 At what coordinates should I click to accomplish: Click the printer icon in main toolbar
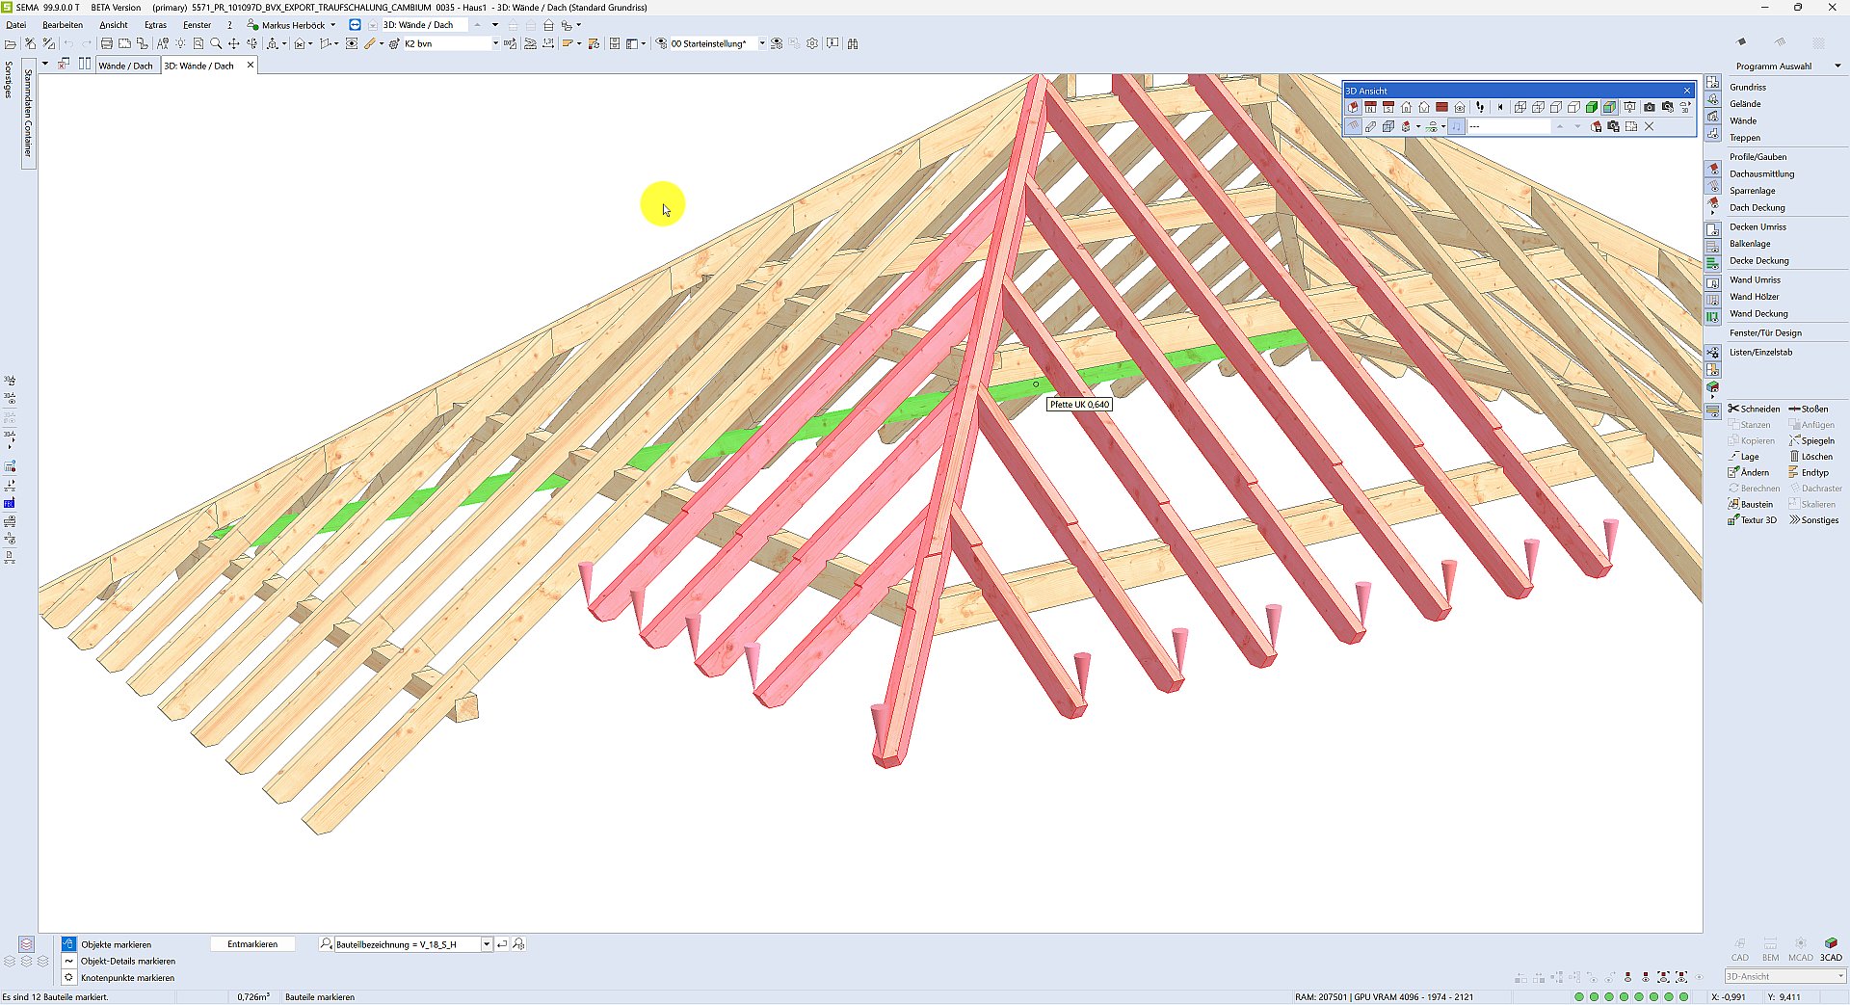point(107,43)
